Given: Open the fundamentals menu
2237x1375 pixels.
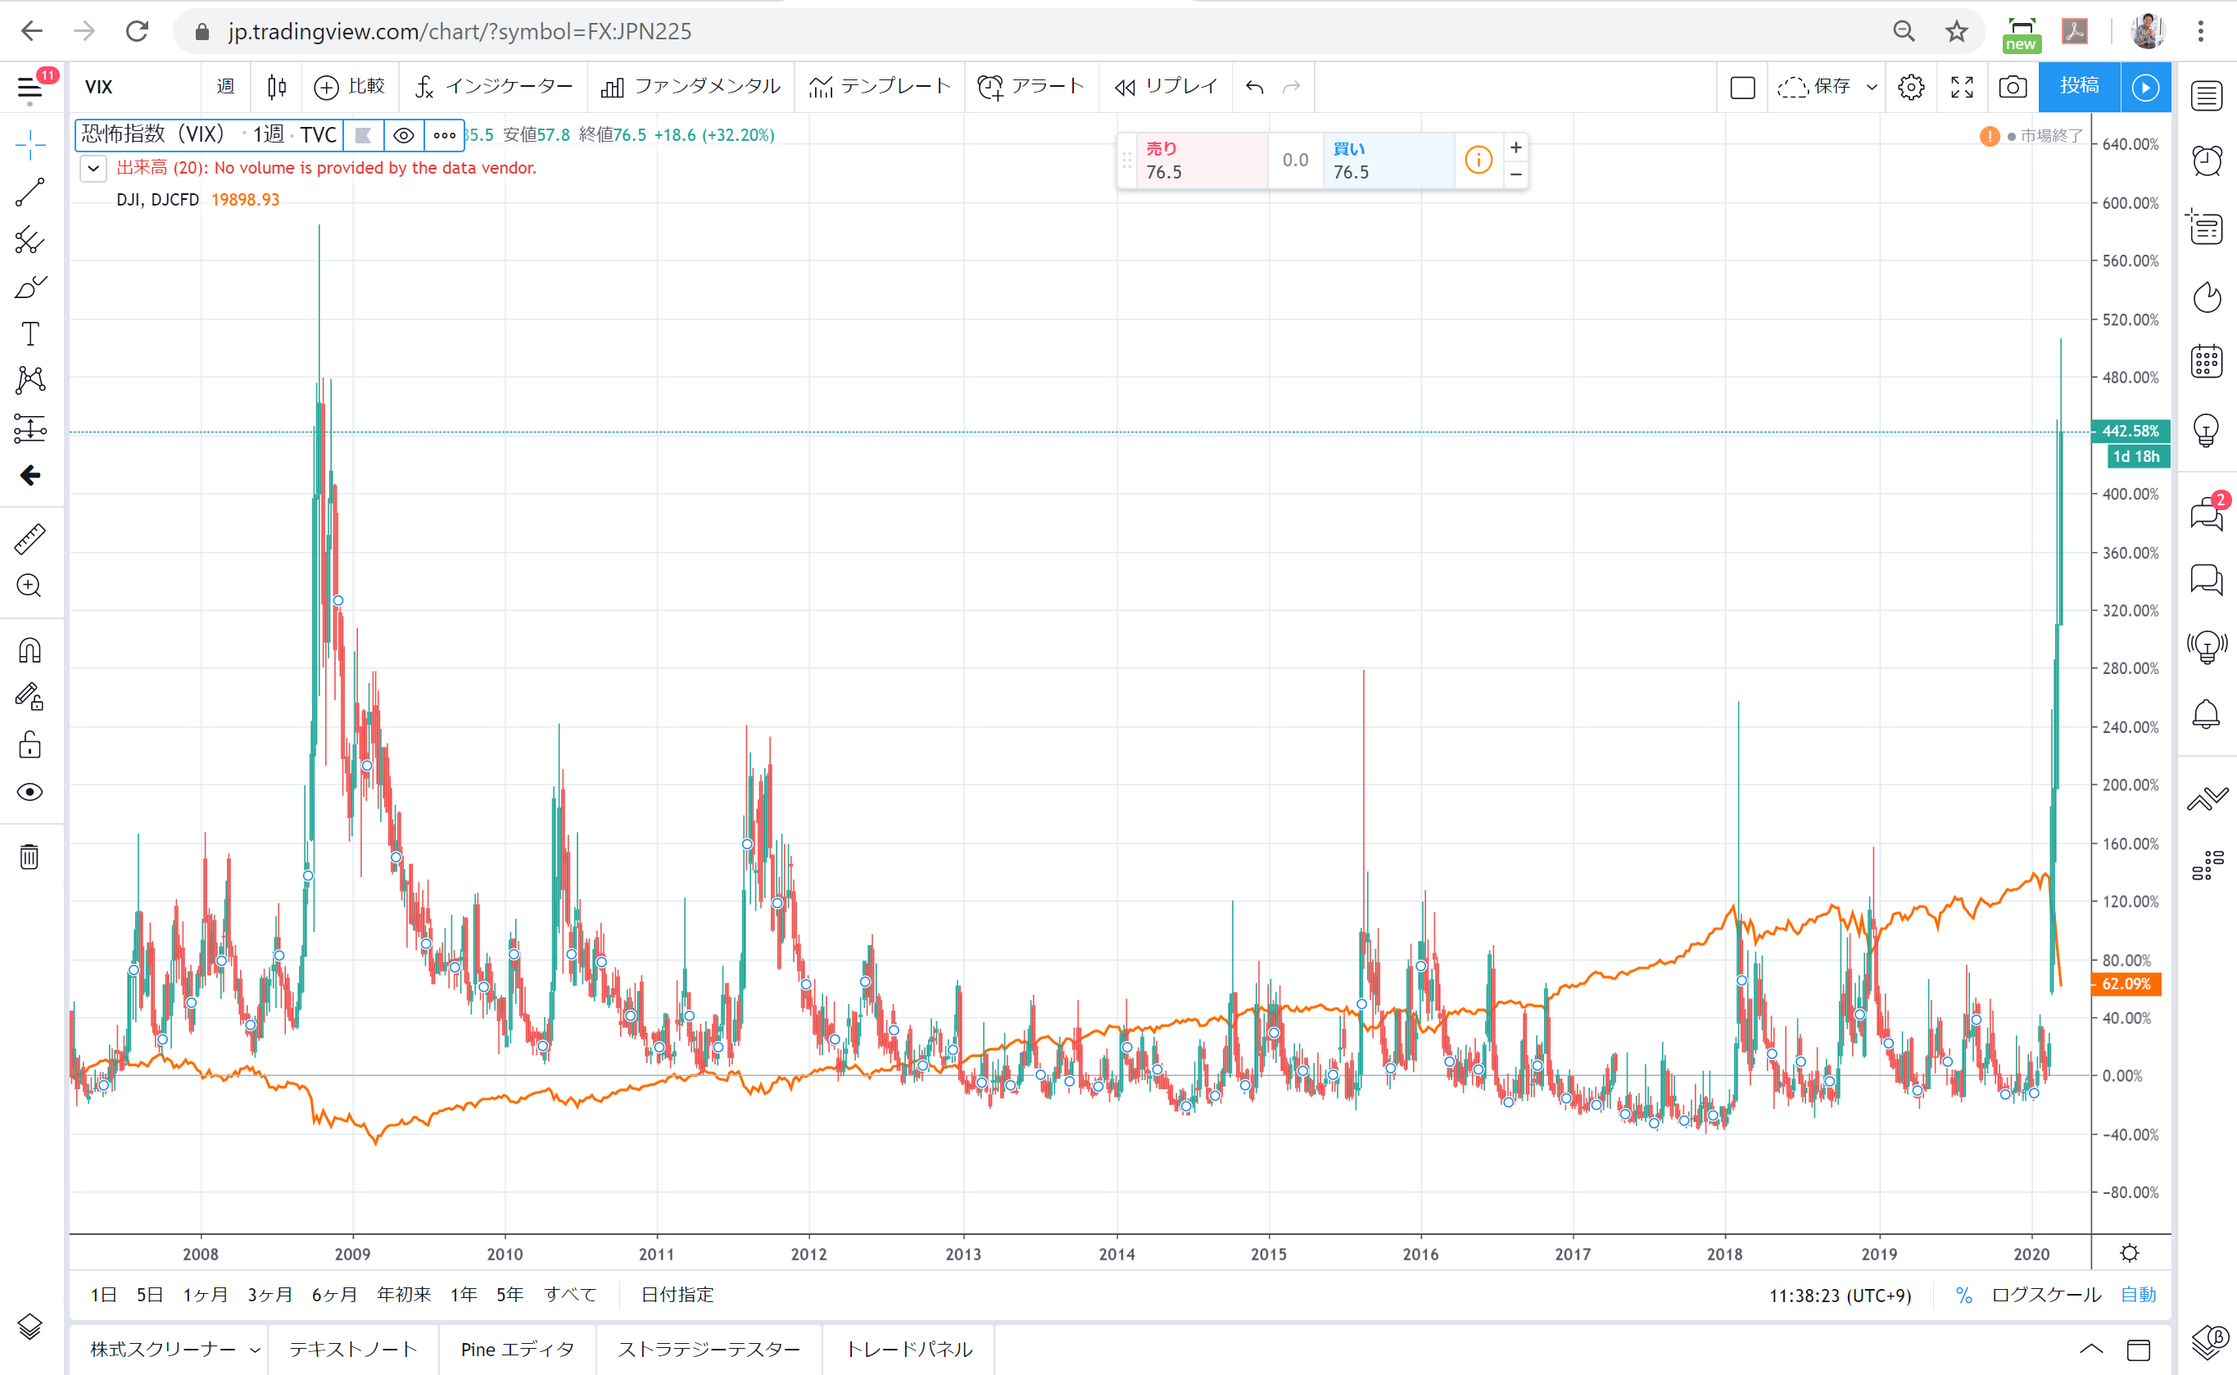Looking at the screenshot, I should pos(691,88).
